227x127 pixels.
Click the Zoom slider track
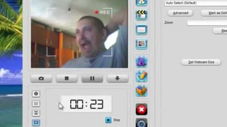207,23
